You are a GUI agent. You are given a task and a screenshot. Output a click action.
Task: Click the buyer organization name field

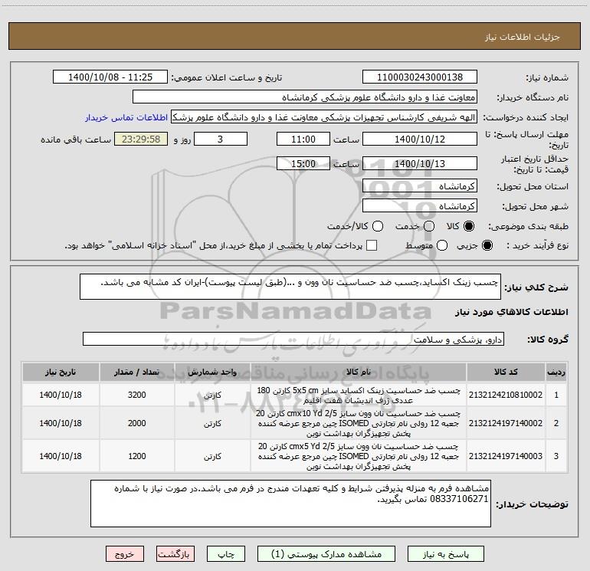305,97
